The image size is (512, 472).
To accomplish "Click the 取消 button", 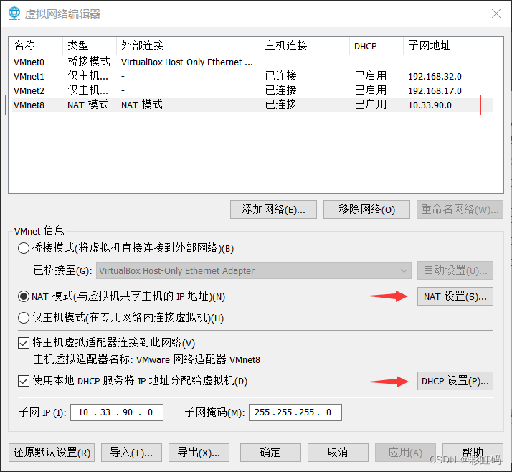I will [x=338, y=453].
